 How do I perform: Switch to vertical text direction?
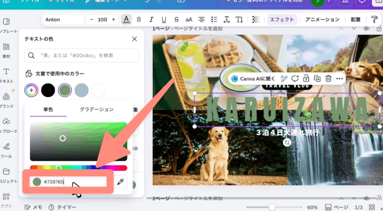(239, 19)
